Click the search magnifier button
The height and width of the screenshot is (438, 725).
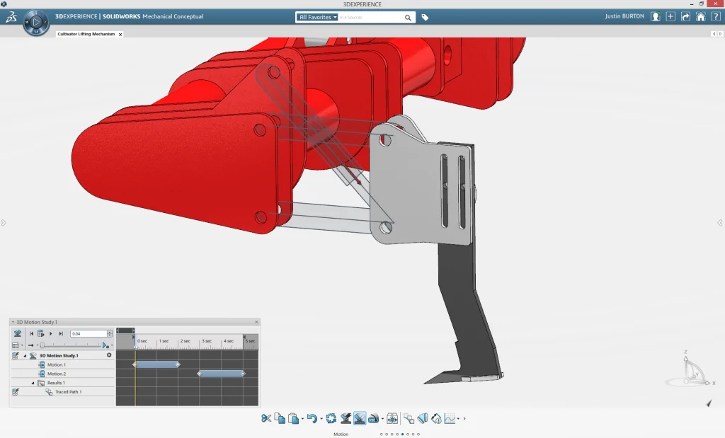coord(409,17)
